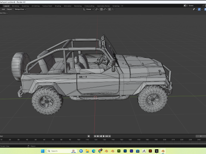Select the Layout workspace tab
Viewport: 206px width, 154px height.
pos(6,6)
